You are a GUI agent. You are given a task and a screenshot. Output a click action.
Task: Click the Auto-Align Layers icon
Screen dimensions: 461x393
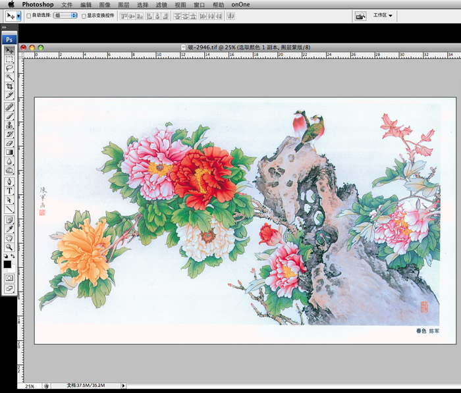230,16
